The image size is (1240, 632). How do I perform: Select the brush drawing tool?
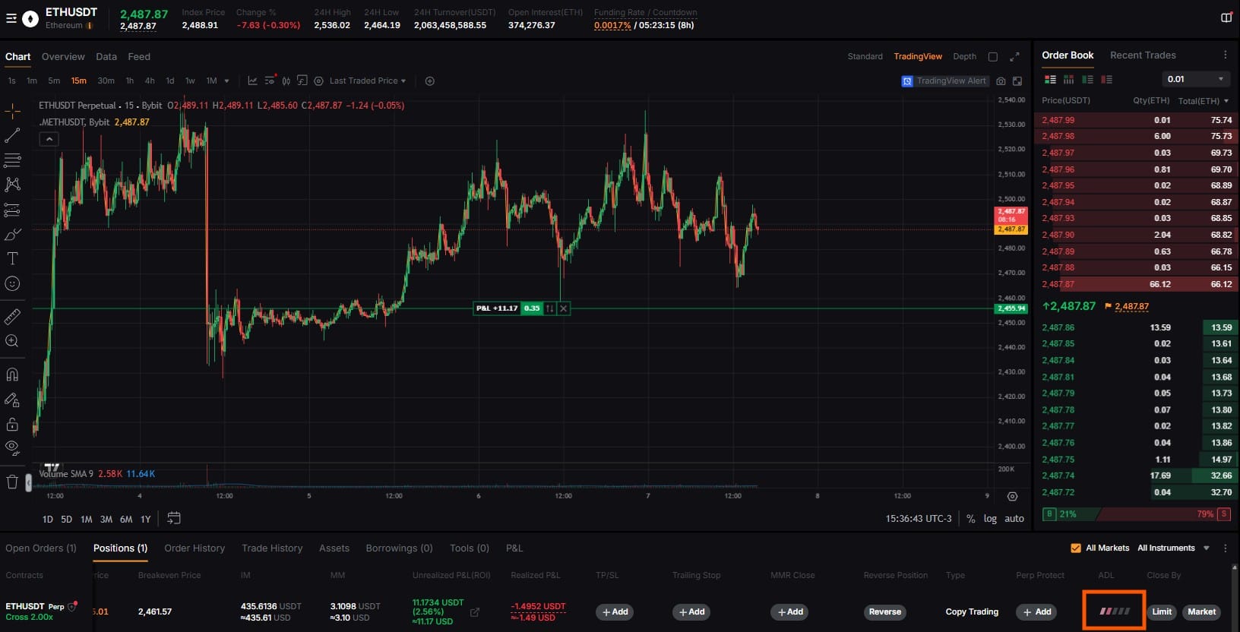point(12,234)
